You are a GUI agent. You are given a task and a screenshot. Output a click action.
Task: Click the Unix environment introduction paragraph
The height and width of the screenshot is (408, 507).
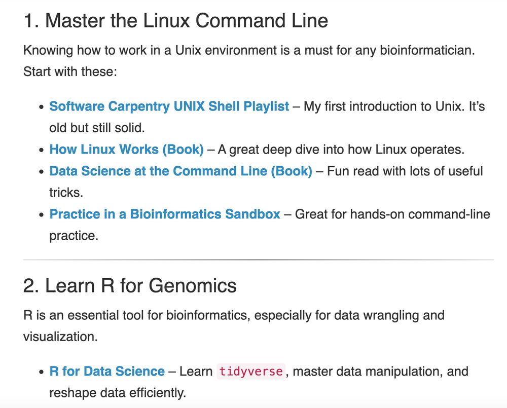click(249, 61)
